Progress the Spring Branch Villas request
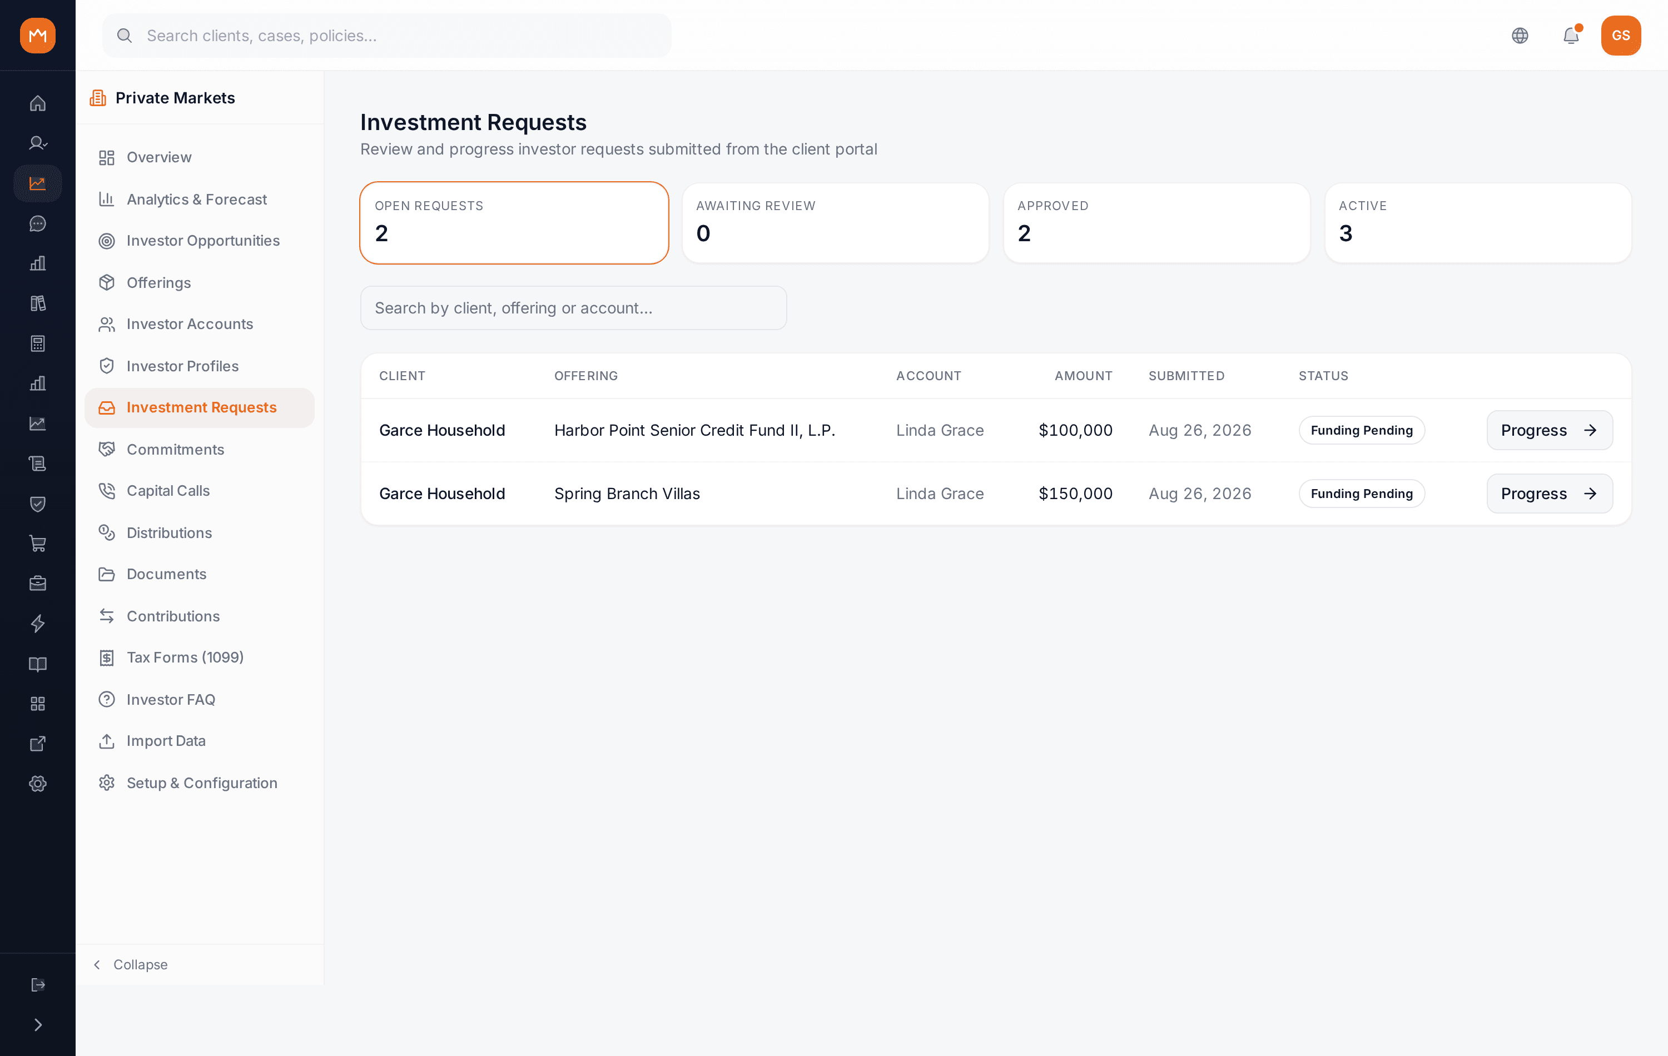The height and width of the screenshot is (1056, 1668). coord(1550,494)
